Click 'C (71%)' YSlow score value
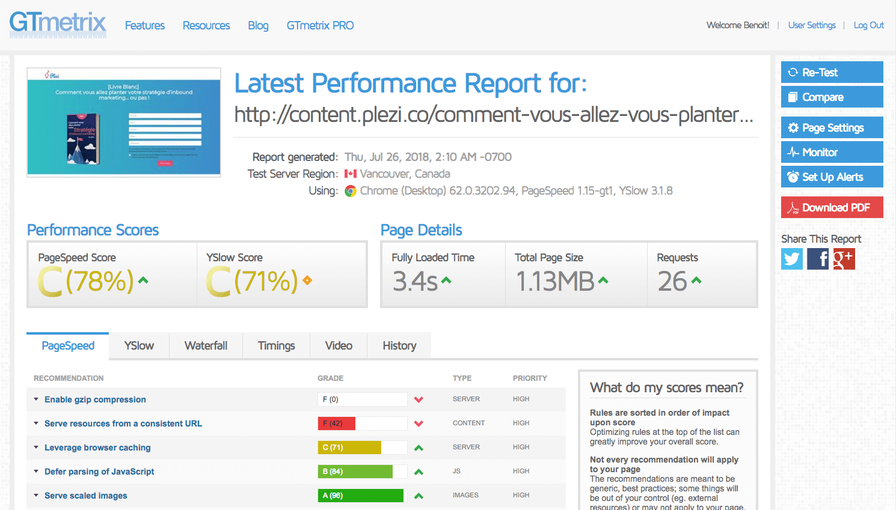 pos(252,281)
